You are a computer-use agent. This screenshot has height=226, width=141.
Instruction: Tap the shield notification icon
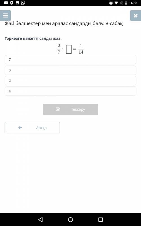click(x=12, y=3)
